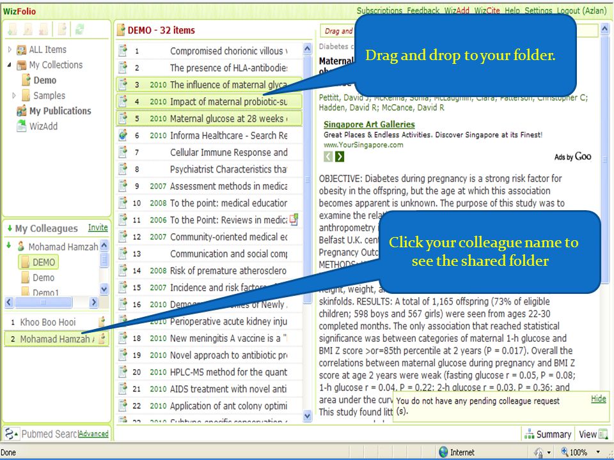The image size is (614, 460).
Task: Click the web icon for Informa Healthcare item
Action: pyautogui.click(x=123, y=135)
